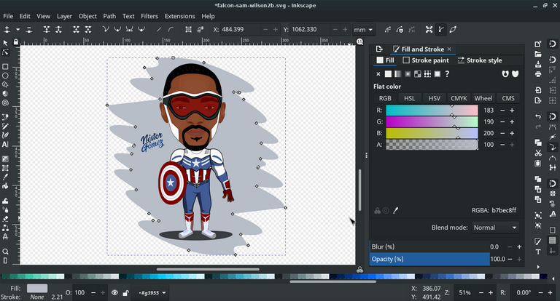Screen dimensions: 560x301
Task: Select the Node edit tool
Action: (x=5, y=52)
